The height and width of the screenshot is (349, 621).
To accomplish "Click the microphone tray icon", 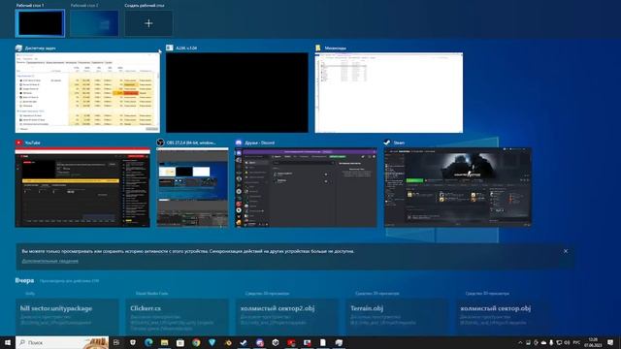I will [551, 342].
